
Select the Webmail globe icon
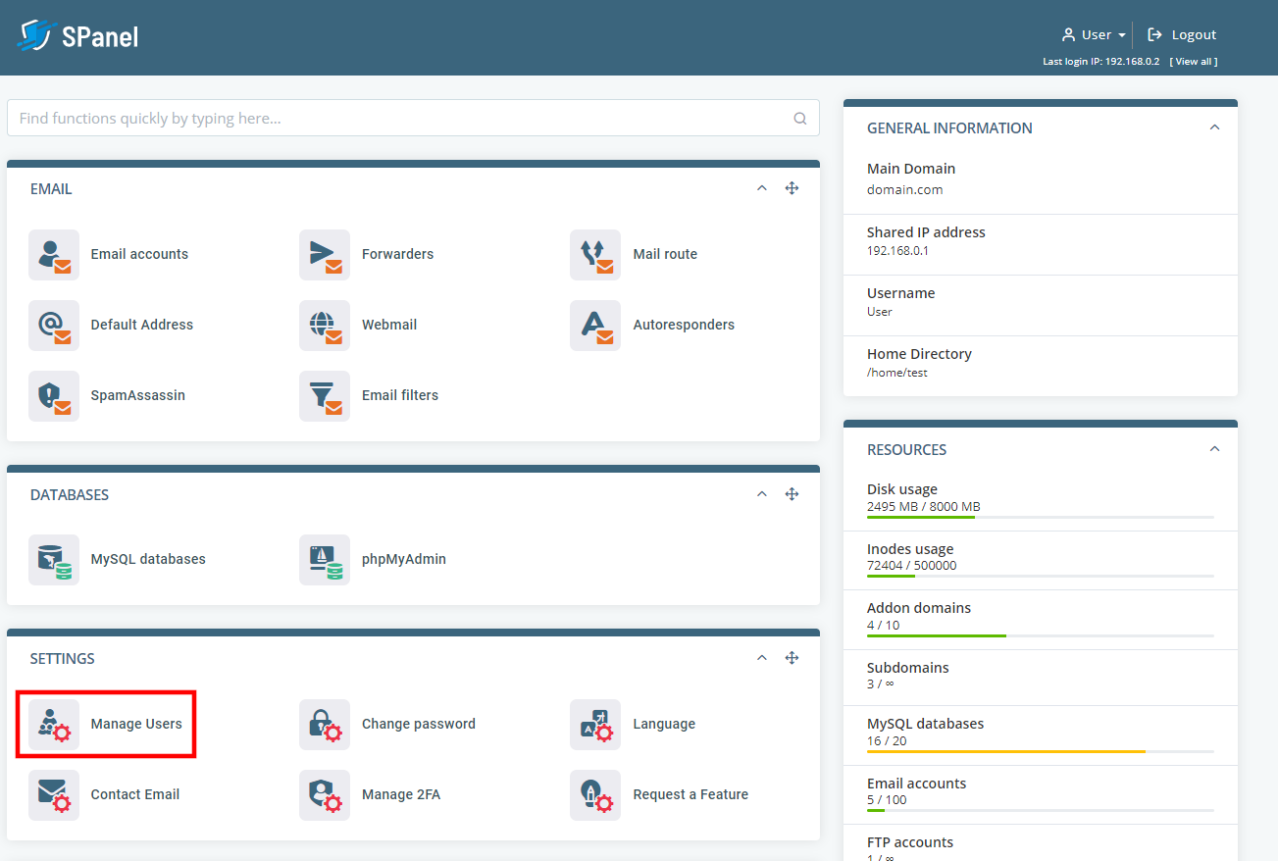(x=325, y=326)
